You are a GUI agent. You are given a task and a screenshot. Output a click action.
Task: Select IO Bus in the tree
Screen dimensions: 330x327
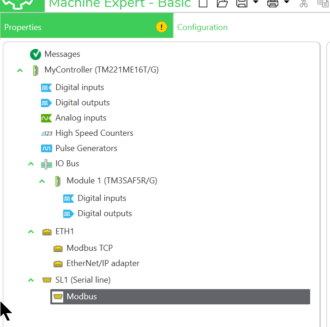tap(67, 163)
